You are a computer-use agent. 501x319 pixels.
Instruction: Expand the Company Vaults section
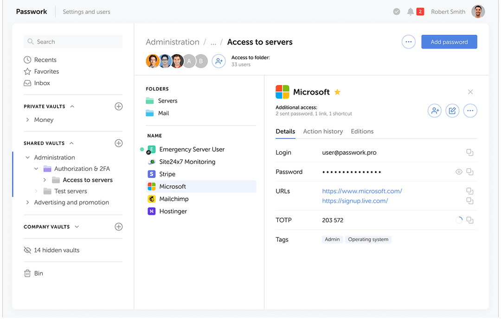77,226
